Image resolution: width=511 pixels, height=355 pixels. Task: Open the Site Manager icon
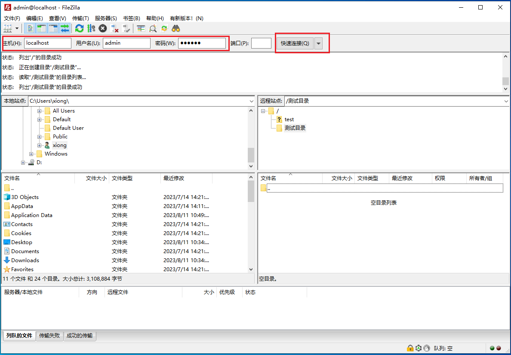pos(8,28)
